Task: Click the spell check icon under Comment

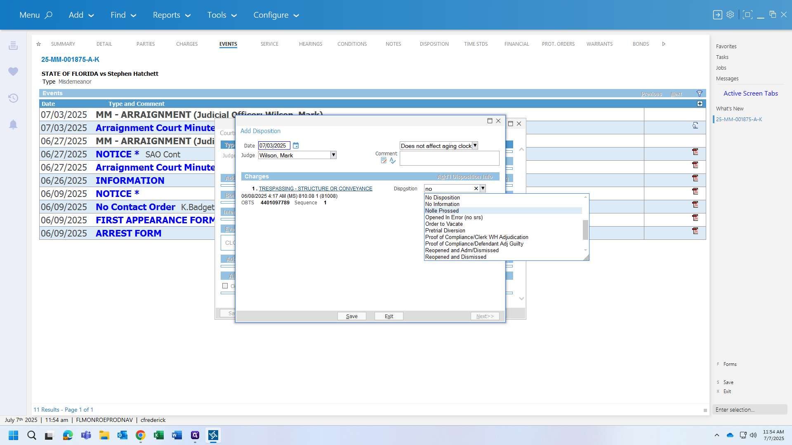Action: (x=393, y=160)
